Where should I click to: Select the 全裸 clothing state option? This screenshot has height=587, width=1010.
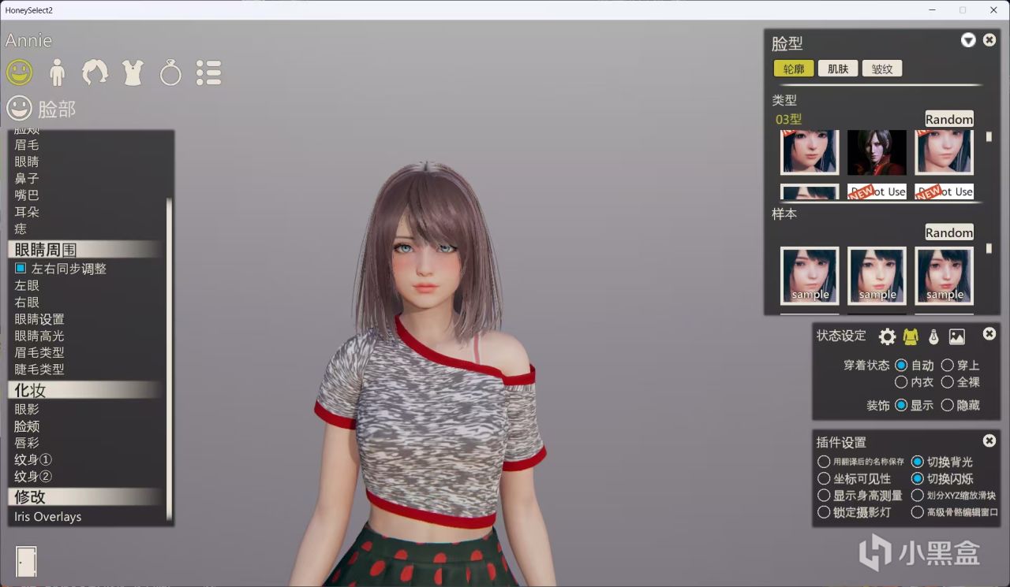pyautogui.click(x=948, y=382)
